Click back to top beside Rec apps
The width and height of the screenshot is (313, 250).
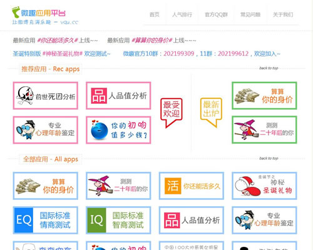(x=269, y=68)
